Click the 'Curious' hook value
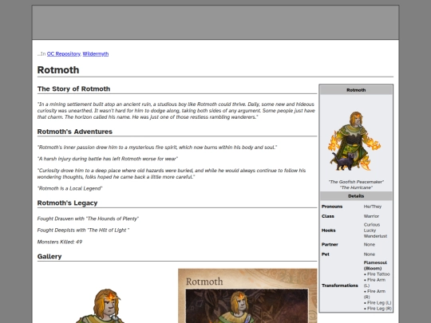The width and height of the screenshot is (431, 323). (x=372, y=225)
